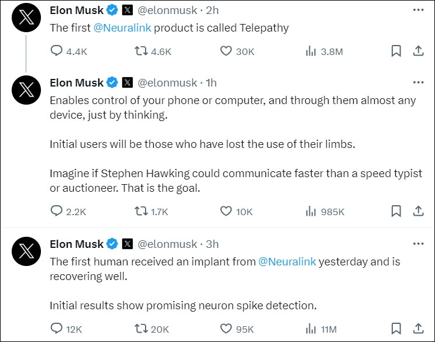
Task: Share the Stephen Hawking tweet
Action: pyautogui.click(x=418, y=211)
